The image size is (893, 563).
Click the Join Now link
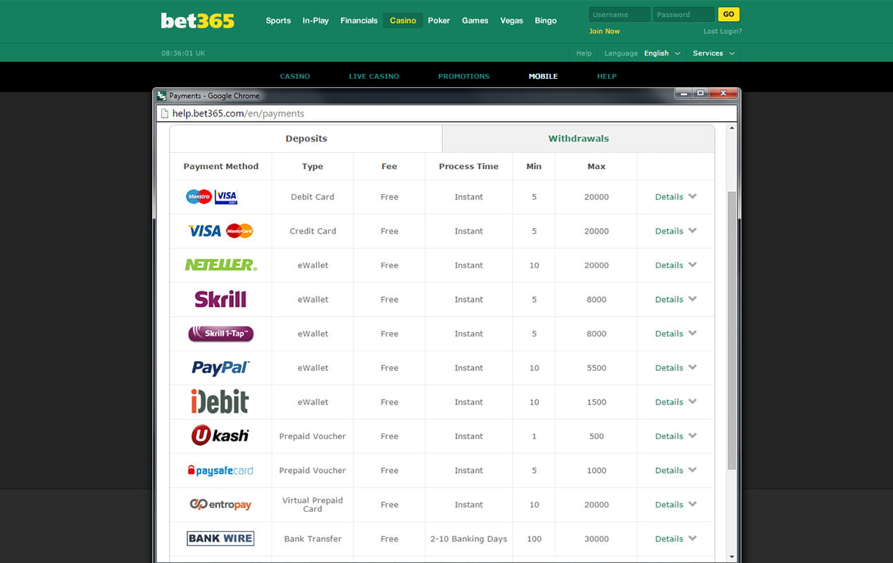pos(604,32)
